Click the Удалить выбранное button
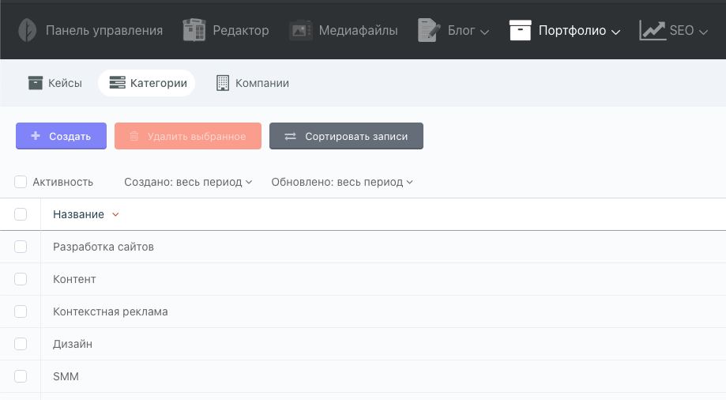 click(x=188, y=136)
